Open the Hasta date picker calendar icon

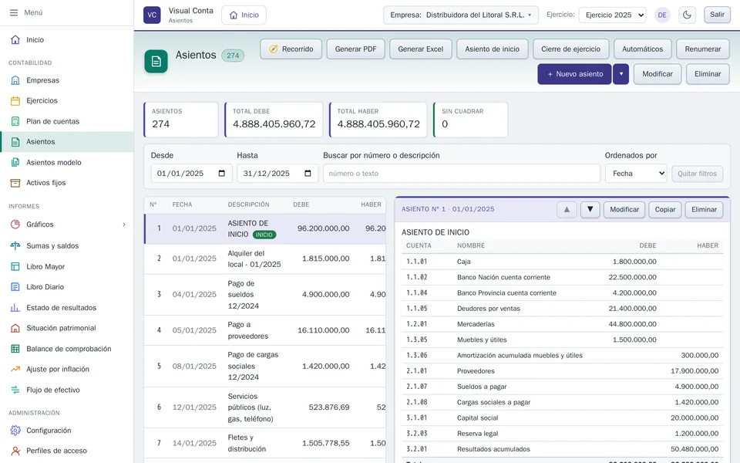click(308, 174)
